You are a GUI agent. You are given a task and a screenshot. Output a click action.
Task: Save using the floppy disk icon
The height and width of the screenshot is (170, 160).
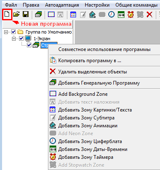coord(26,14)
